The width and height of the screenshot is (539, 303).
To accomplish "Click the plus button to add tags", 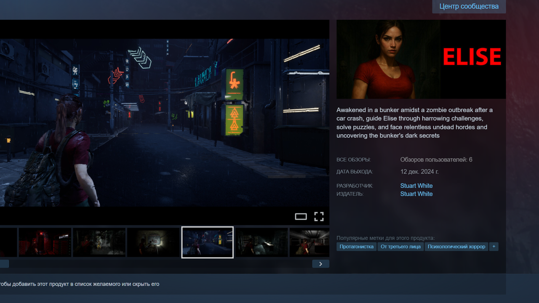I will (494, 247).
